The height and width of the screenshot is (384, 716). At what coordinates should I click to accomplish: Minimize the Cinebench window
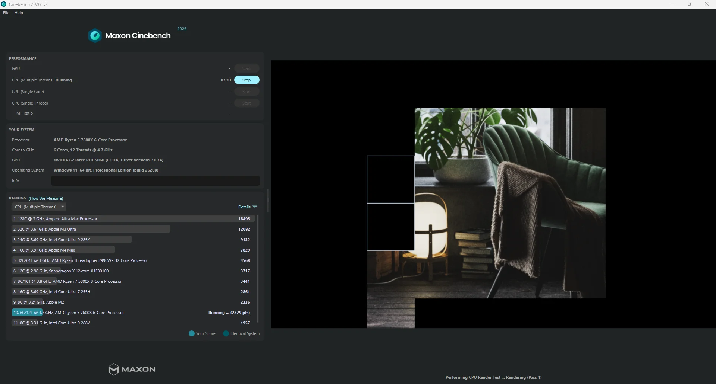tap(673, 4)
